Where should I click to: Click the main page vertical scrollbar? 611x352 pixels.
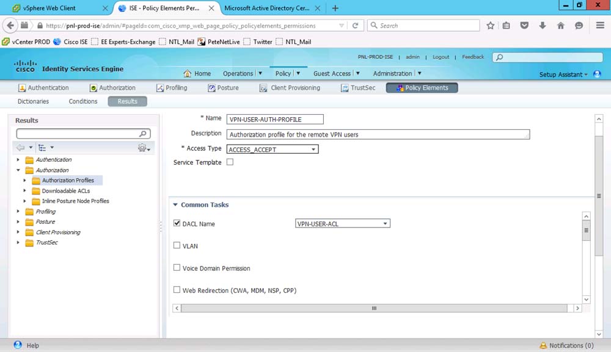(x=599, y=196)
